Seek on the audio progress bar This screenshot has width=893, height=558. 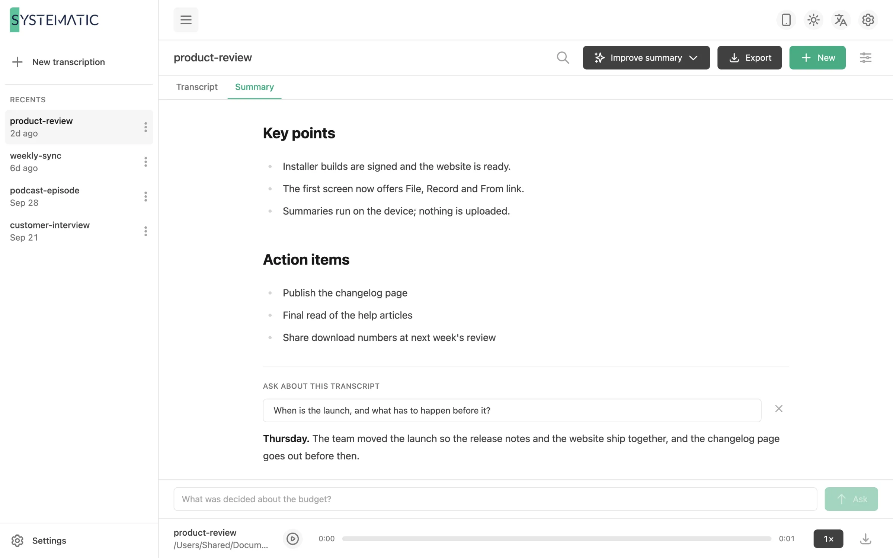pos(556,538)
